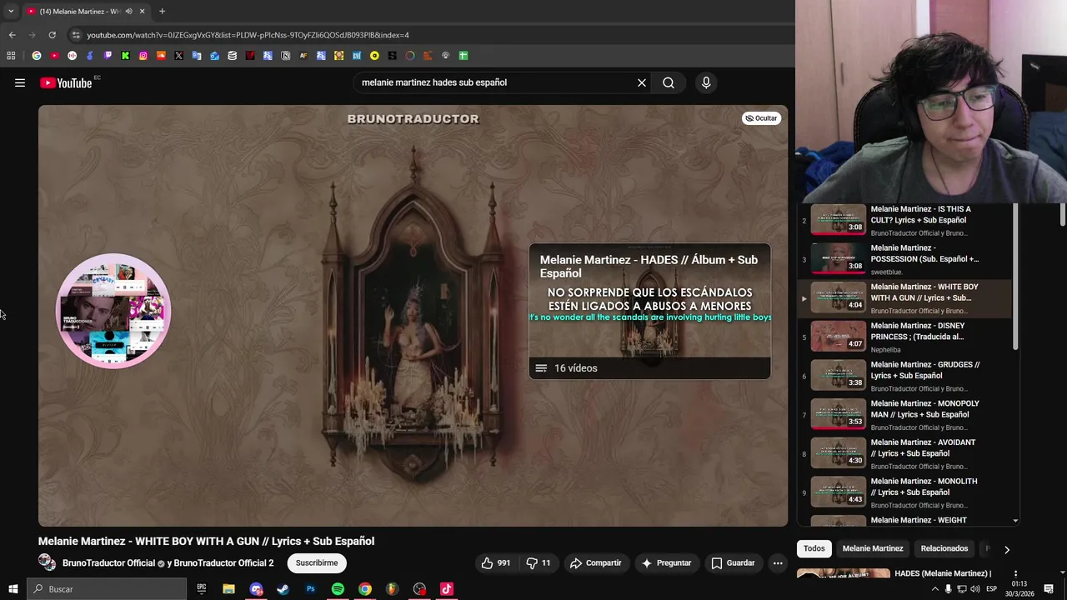1067x600 pixels.
Task: Open the Instagram bookmark
Action: coord(143,56)
